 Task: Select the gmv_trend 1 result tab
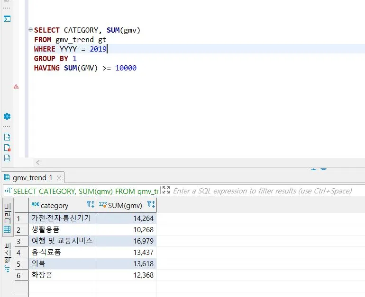tap(32, 178)
